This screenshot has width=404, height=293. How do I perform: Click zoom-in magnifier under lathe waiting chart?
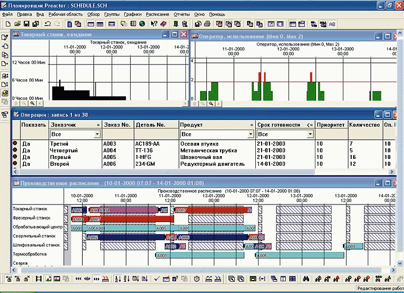coord(32,103)
